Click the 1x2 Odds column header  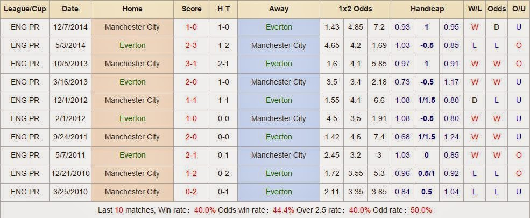pos(355,9)
